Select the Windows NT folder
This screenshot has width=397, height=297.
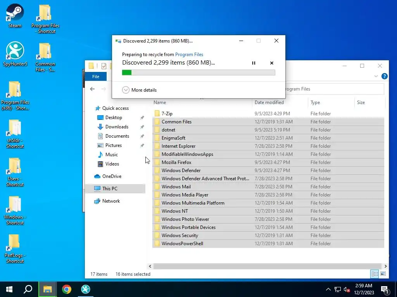[268, 211]
